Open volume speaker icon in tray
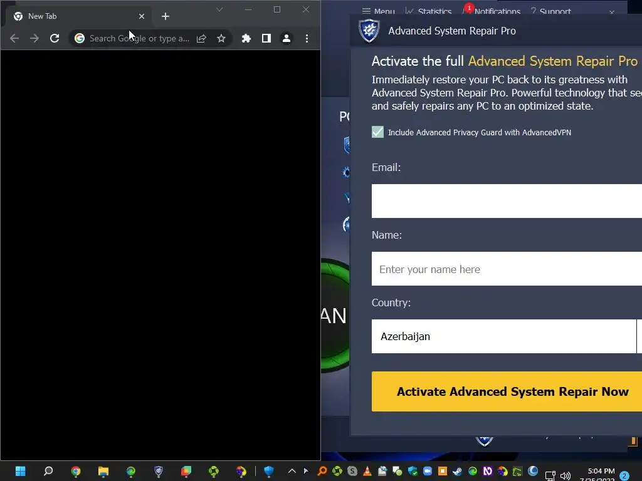Image resolution: width=642 pixels, height=481 pixels. (x=566, y=476)
